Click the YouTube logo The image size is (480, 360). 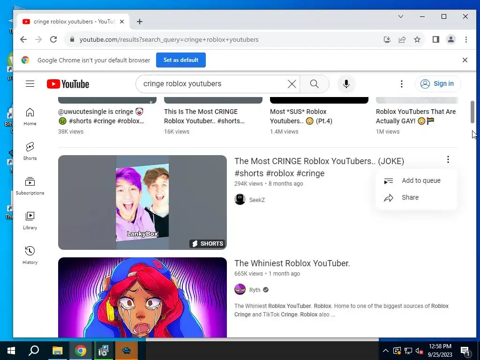tap(68, 84)
